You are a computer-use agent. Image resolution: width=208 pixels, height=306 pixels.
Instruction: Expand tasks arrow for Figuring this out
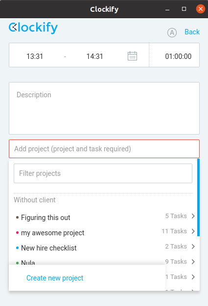click(193, 216)
